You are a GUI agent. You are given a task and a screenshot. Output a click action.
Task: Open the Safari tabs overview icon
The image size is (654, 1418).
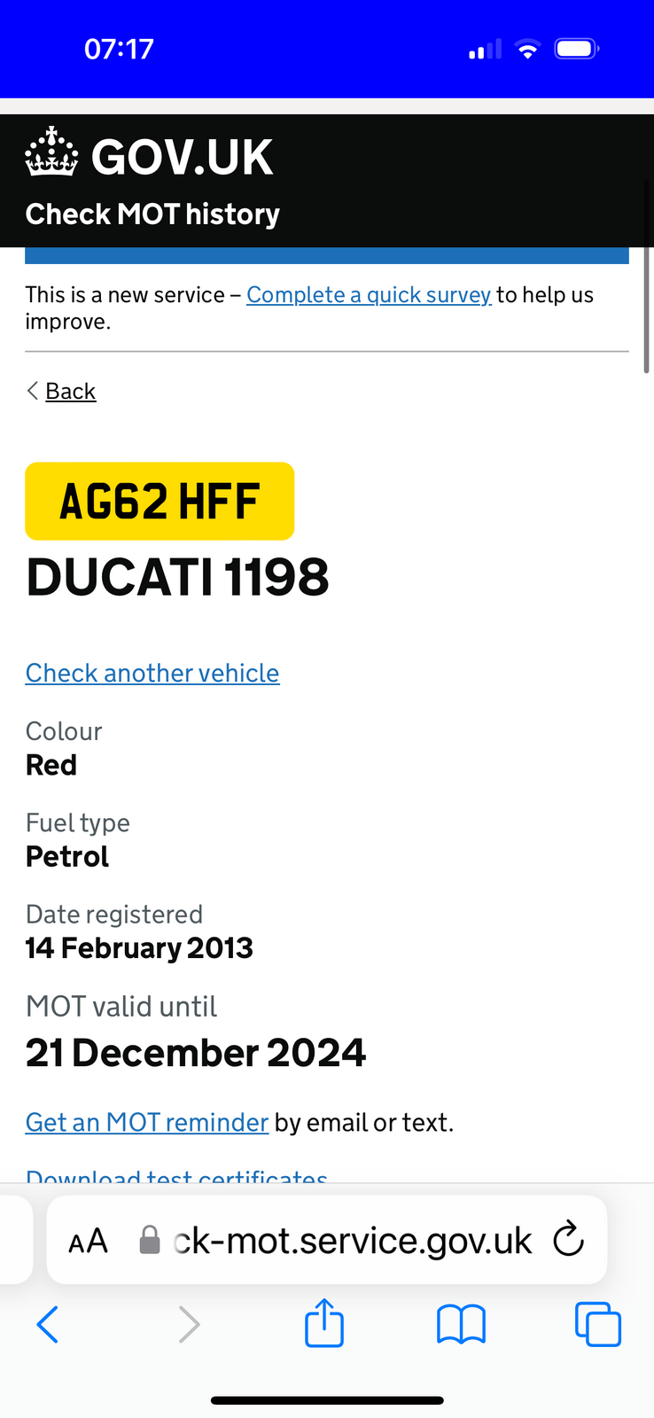tap(598, 1324)
